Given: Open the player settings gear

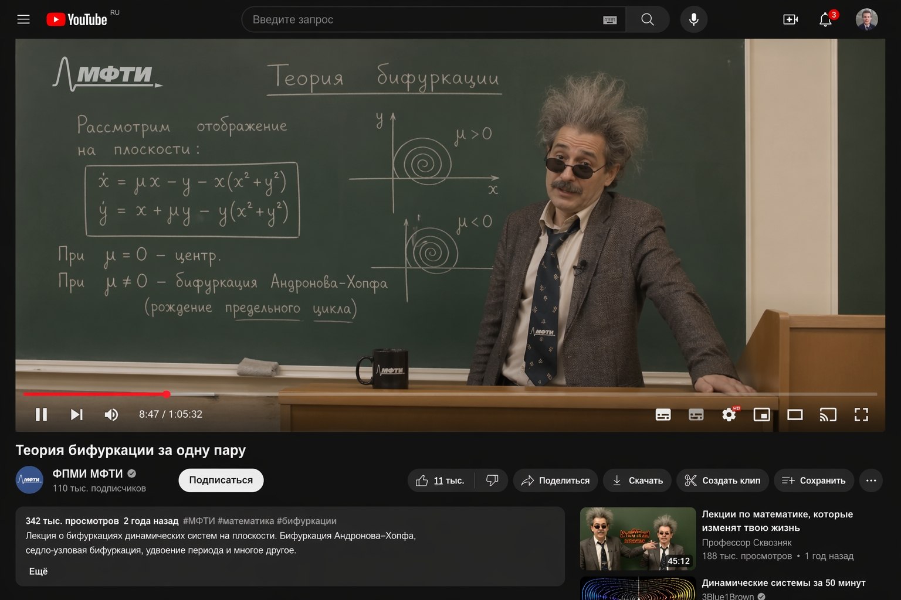Looking at the screenshot, I should [x=729, y=414].
